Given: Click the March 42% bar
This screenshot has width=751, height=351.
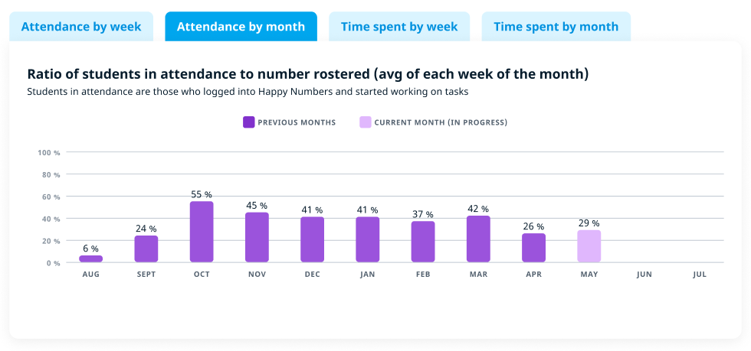Looking at the screenshot, I should point(478,239).
